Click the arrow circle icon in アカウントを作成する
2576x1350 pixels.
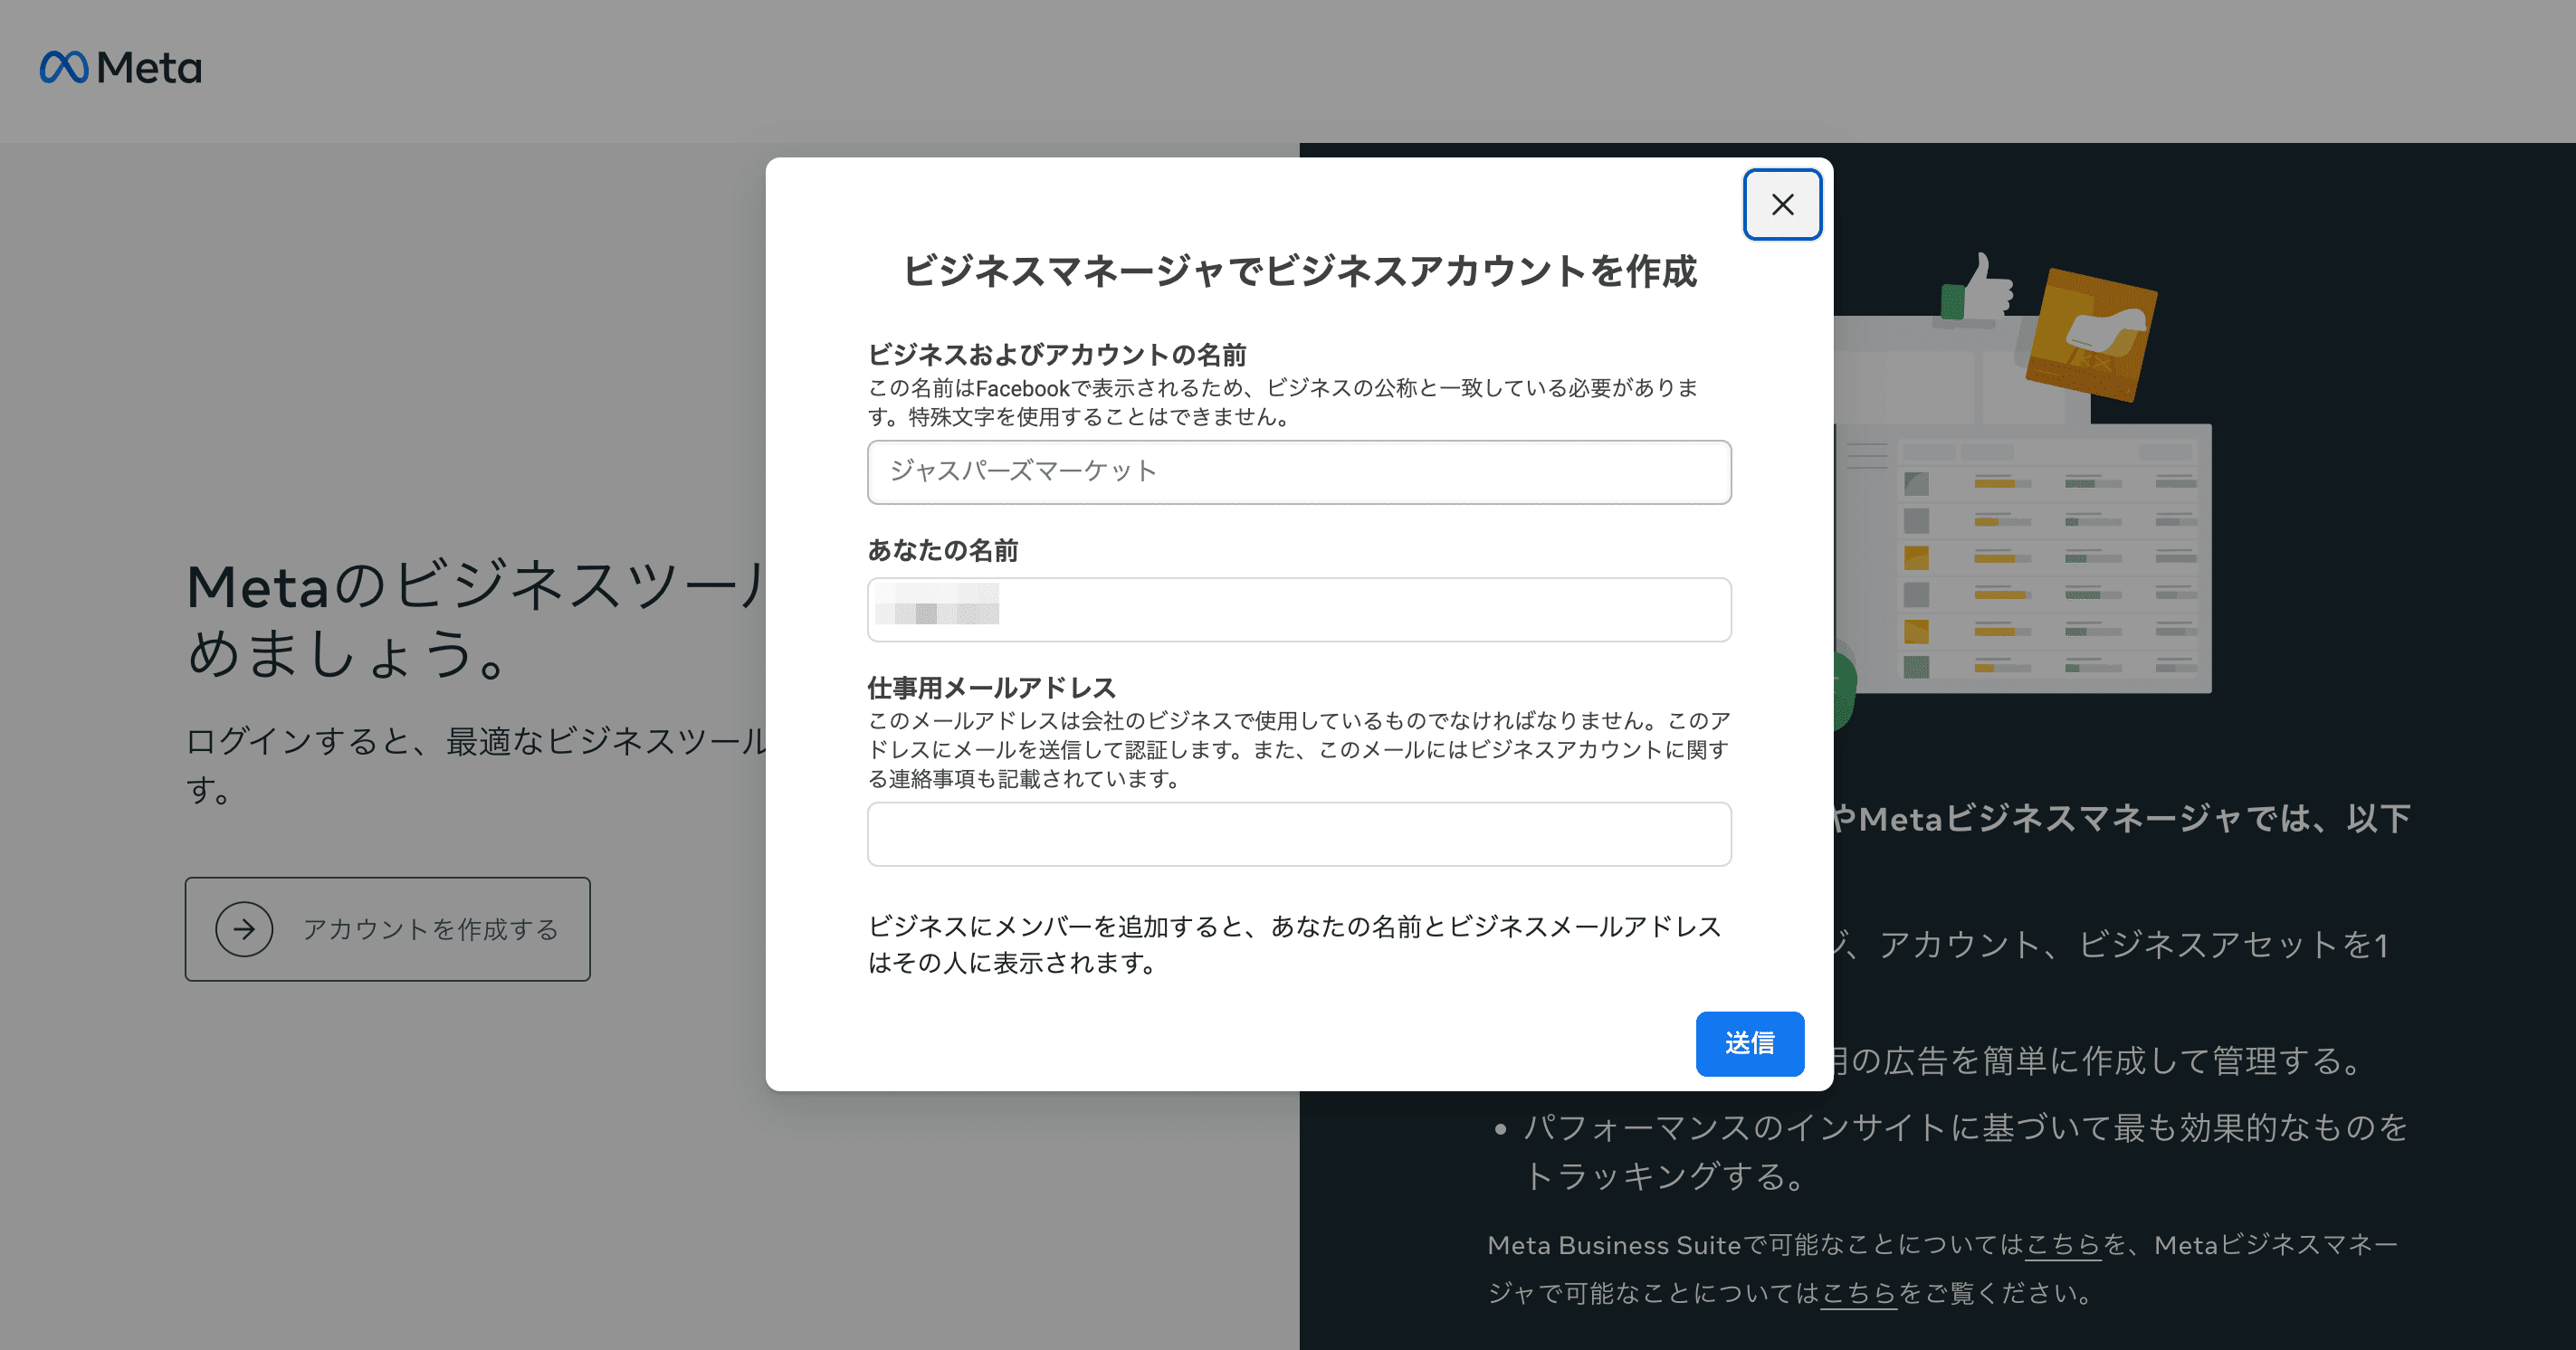[244, 929]
